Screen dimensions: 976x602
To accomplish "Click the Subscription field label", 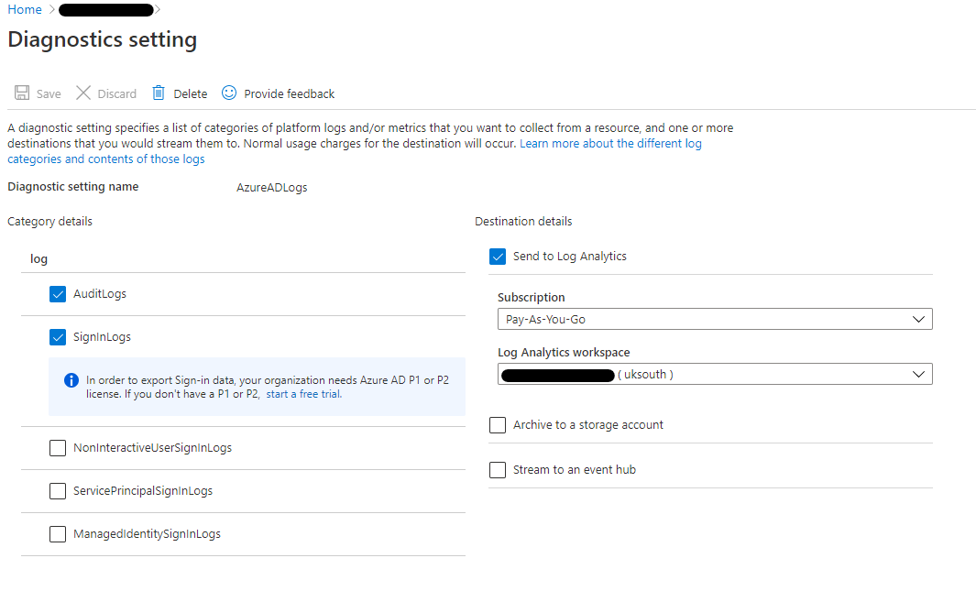I will click(531, 298).
